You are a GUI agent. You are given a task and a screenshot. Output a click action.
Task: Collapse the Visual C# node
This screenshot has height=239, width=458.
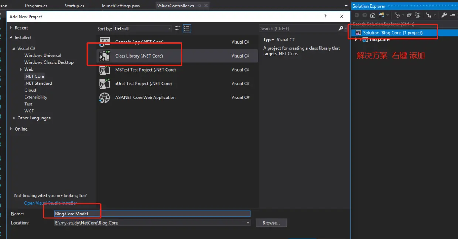14,48
